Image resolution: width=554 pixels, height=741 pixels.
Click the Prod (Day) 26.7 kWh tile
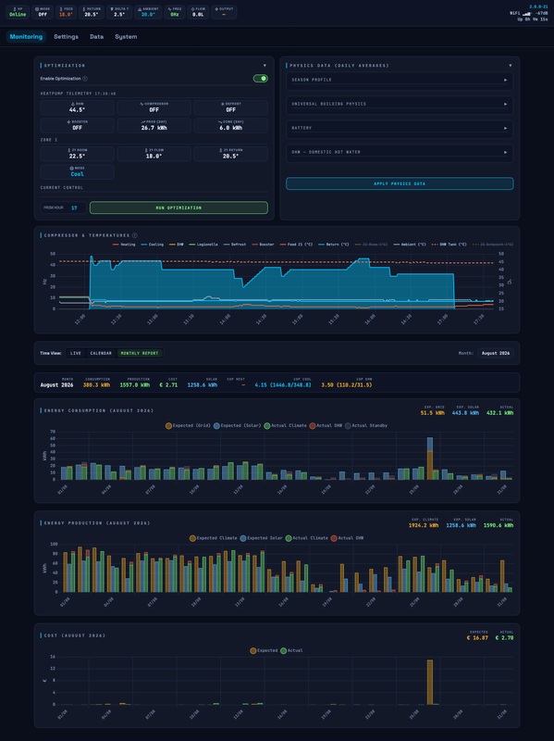[x=154, y=125]
